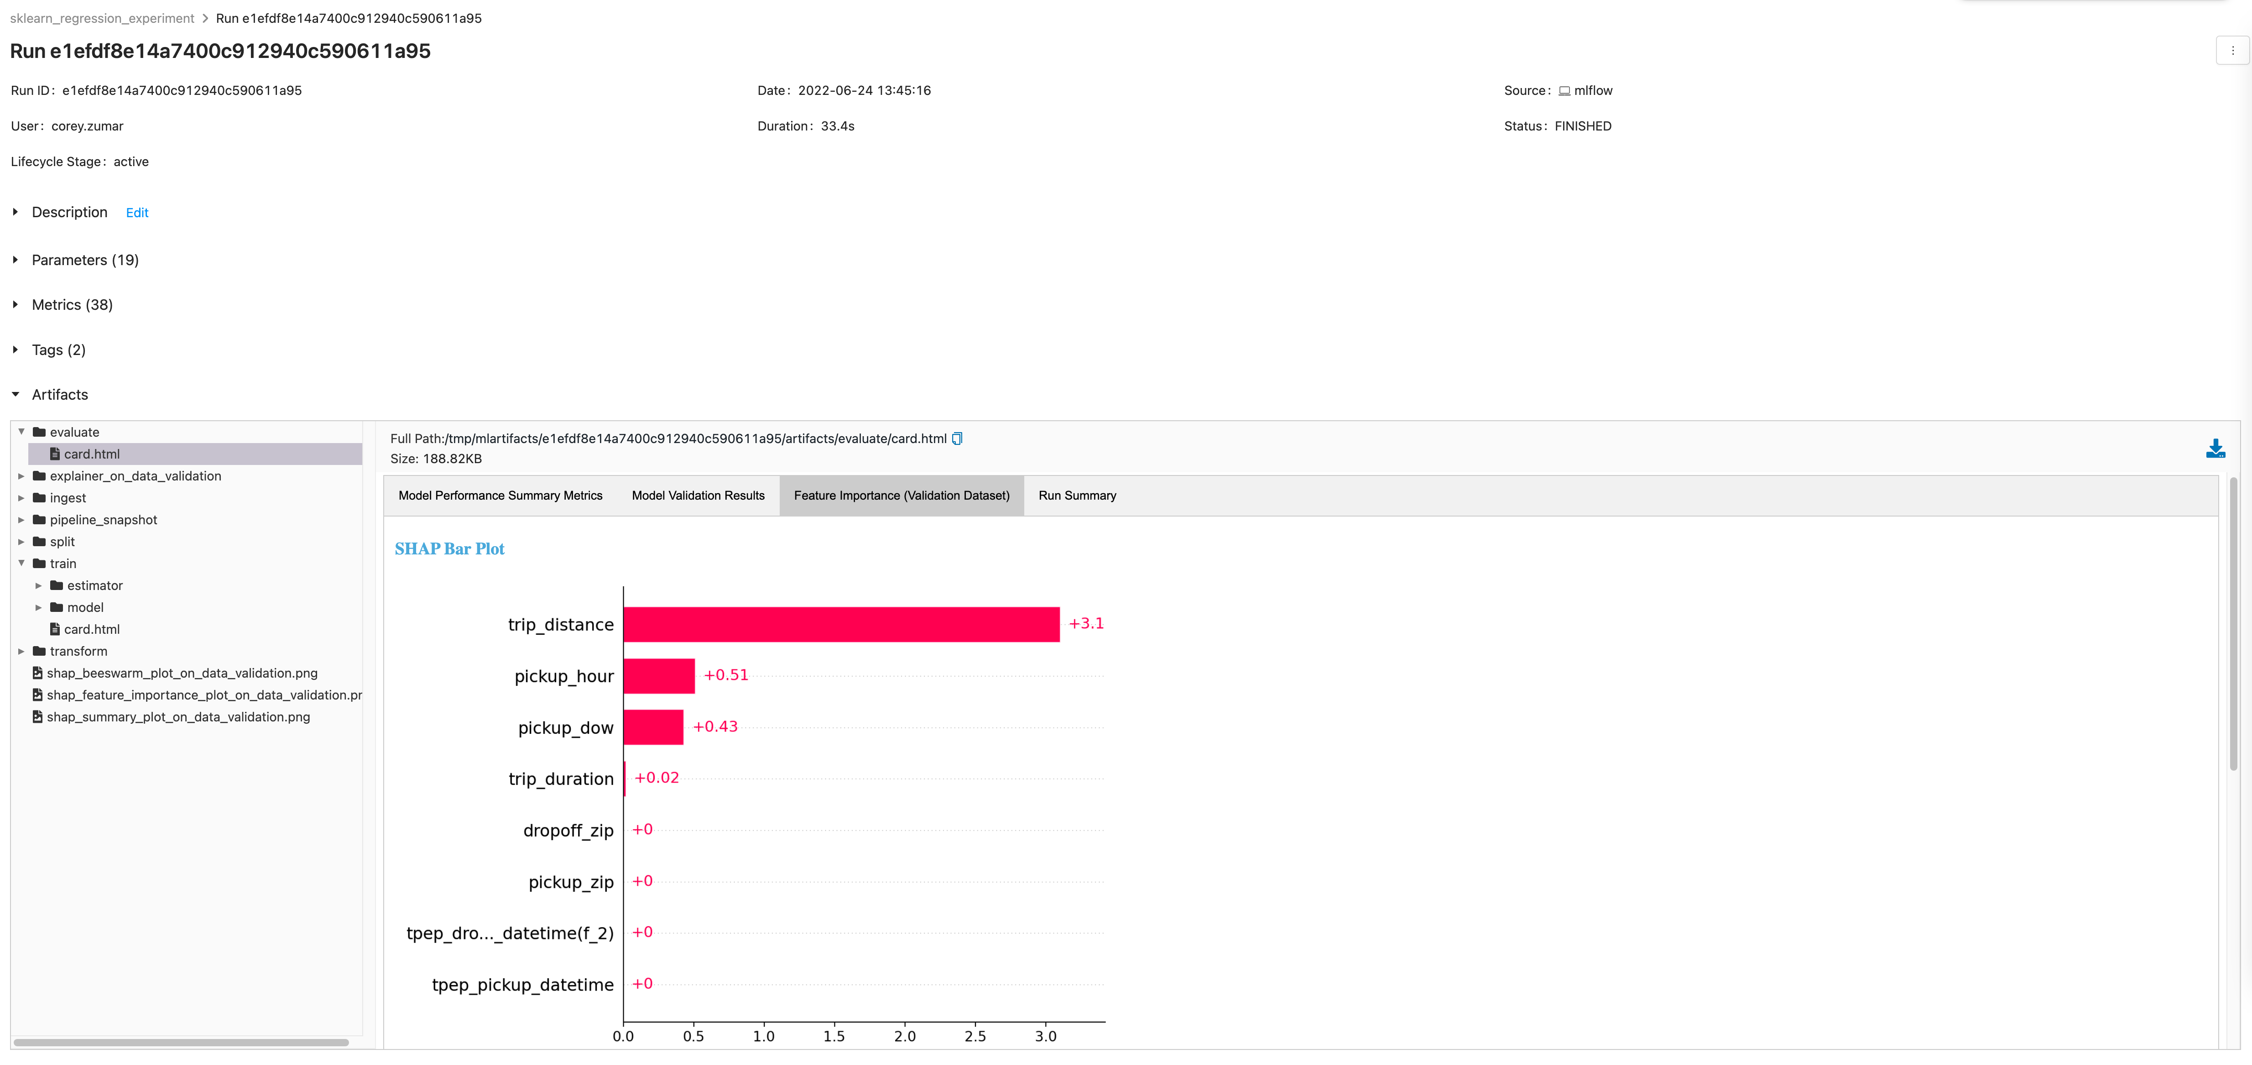
Task: Select the Feature Importance Validation Dataset tab
Action: tap(901, 495)
